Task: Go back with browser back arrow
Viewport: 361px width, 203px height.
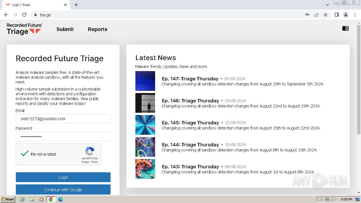Action: click(x=6, y=15)
